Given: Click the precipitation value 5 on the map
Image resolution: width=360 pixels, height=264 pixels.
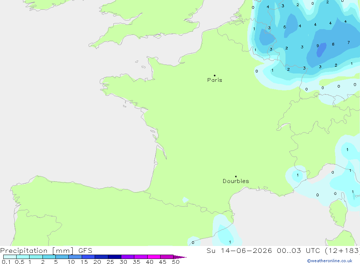Looking at the screenshot, I should tap(285, 27).
